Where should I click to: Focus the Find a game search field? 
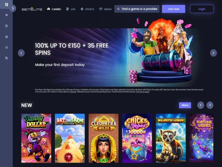click(x=137, y=9)
